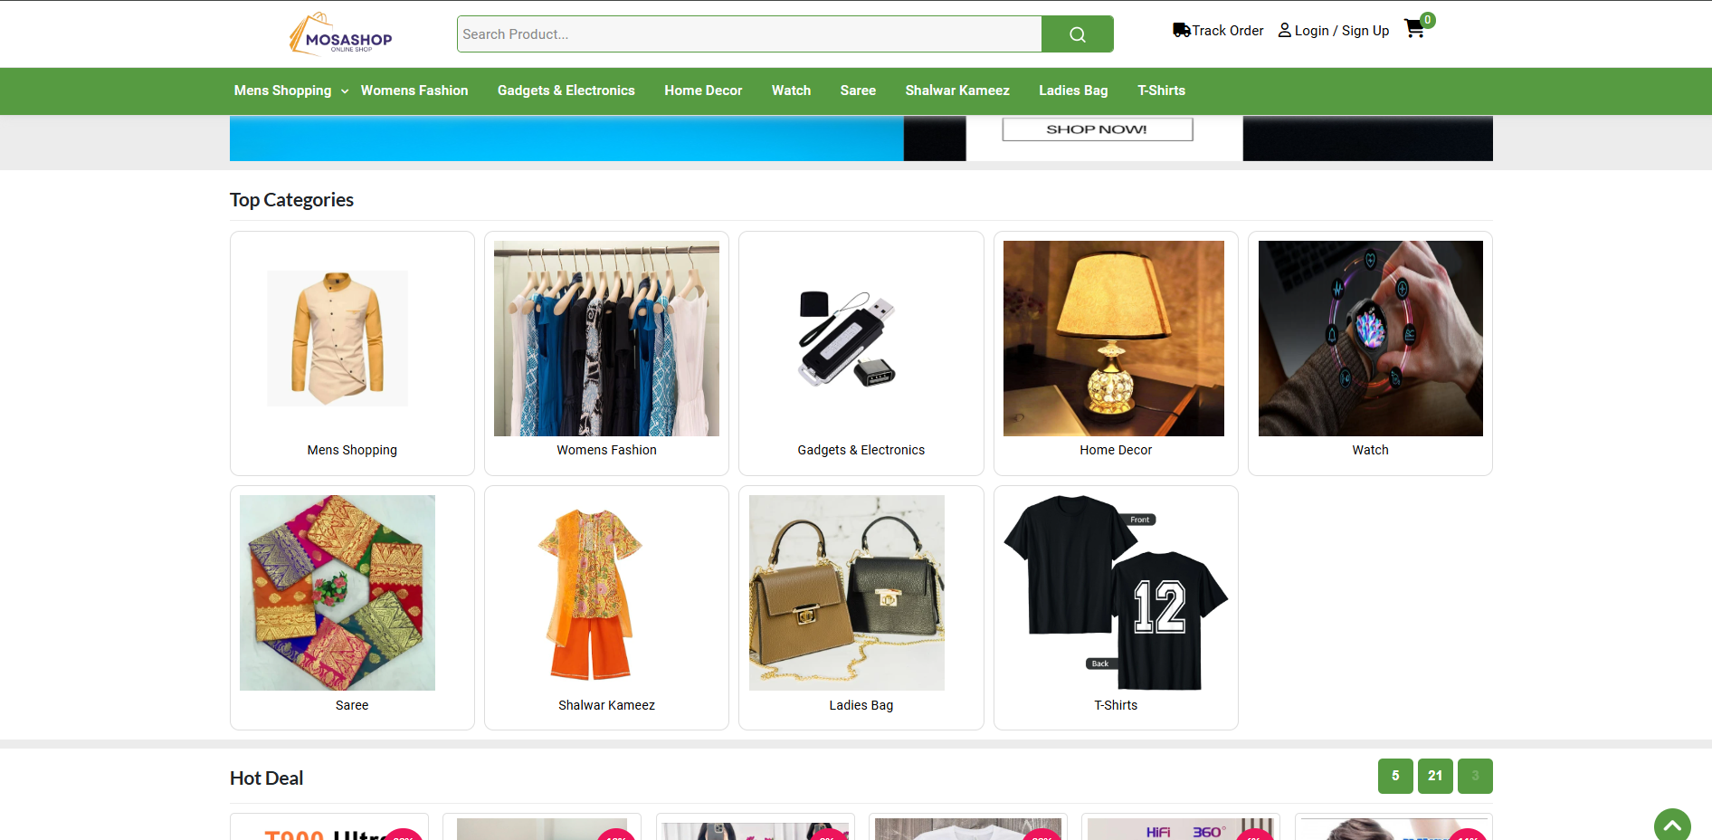Image resolution: width=1712 pixels, height=840 pixels.
Task: Select the Saree category thumbnail
Action: [338, 593]
